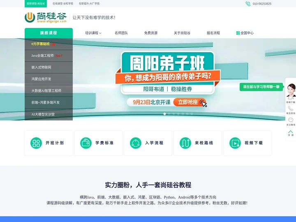
Task: Click the green grid icon beside 全国中心
Action: (x=238, y=33)
